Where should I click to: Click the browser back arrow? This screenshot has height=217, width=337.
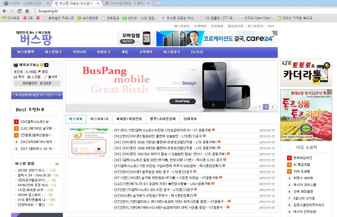(4, 11)
